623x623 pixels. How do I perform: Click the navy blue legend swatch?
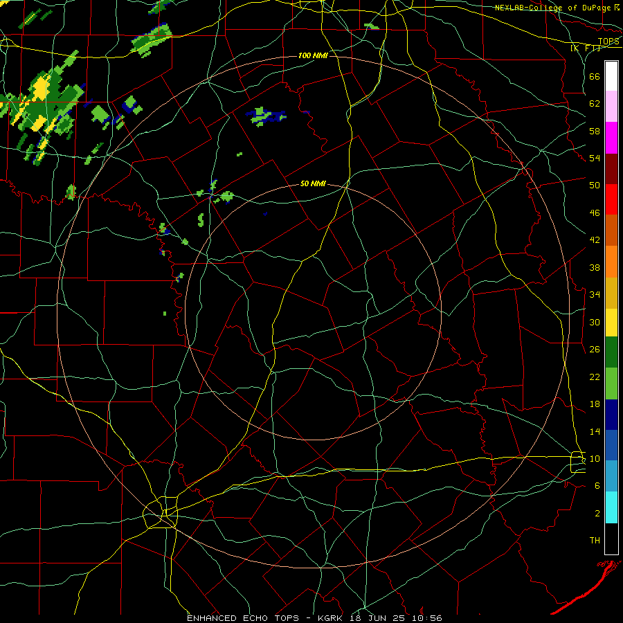[611, 415]
